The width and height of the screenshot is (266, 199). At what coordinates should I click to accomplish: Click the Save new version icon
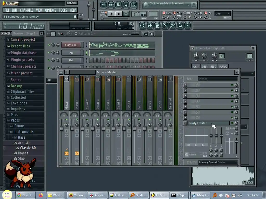(x=150, y=26)
